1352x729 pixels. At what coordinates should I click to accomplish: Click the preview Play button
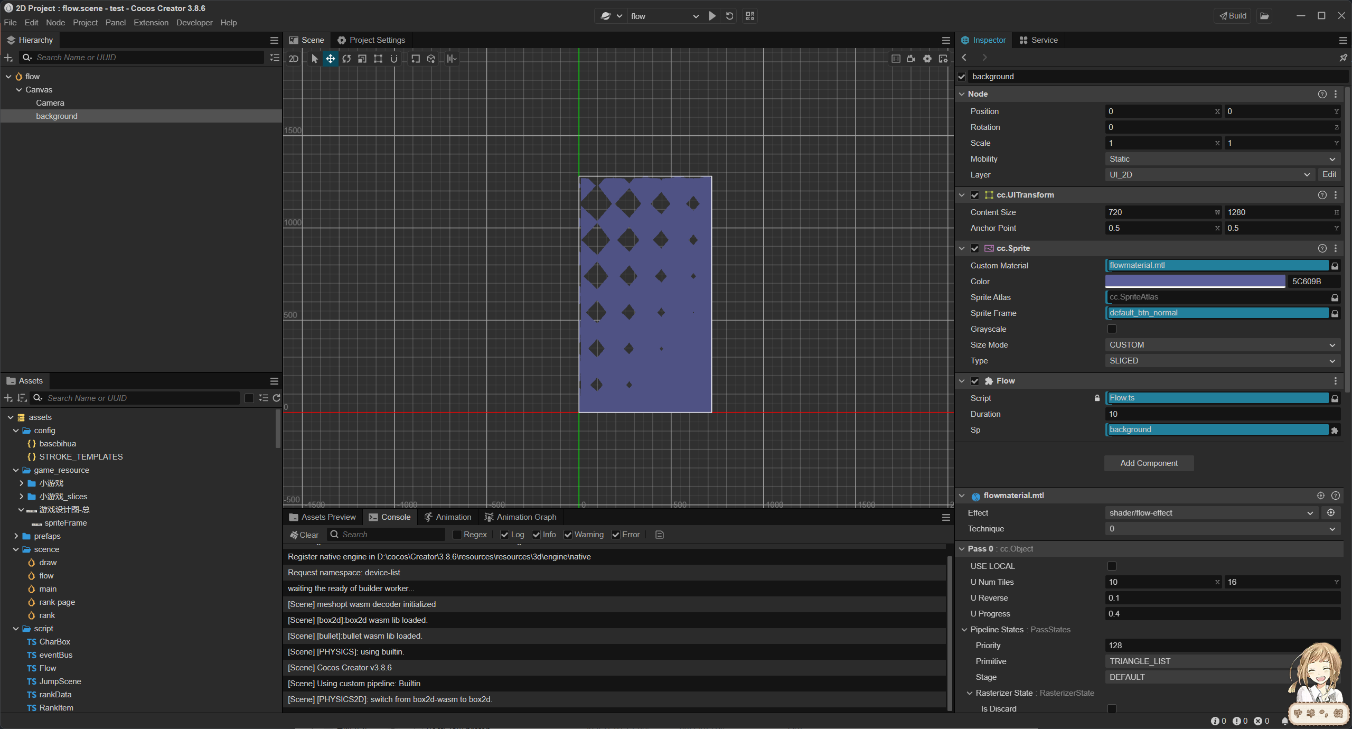(712, 16)
